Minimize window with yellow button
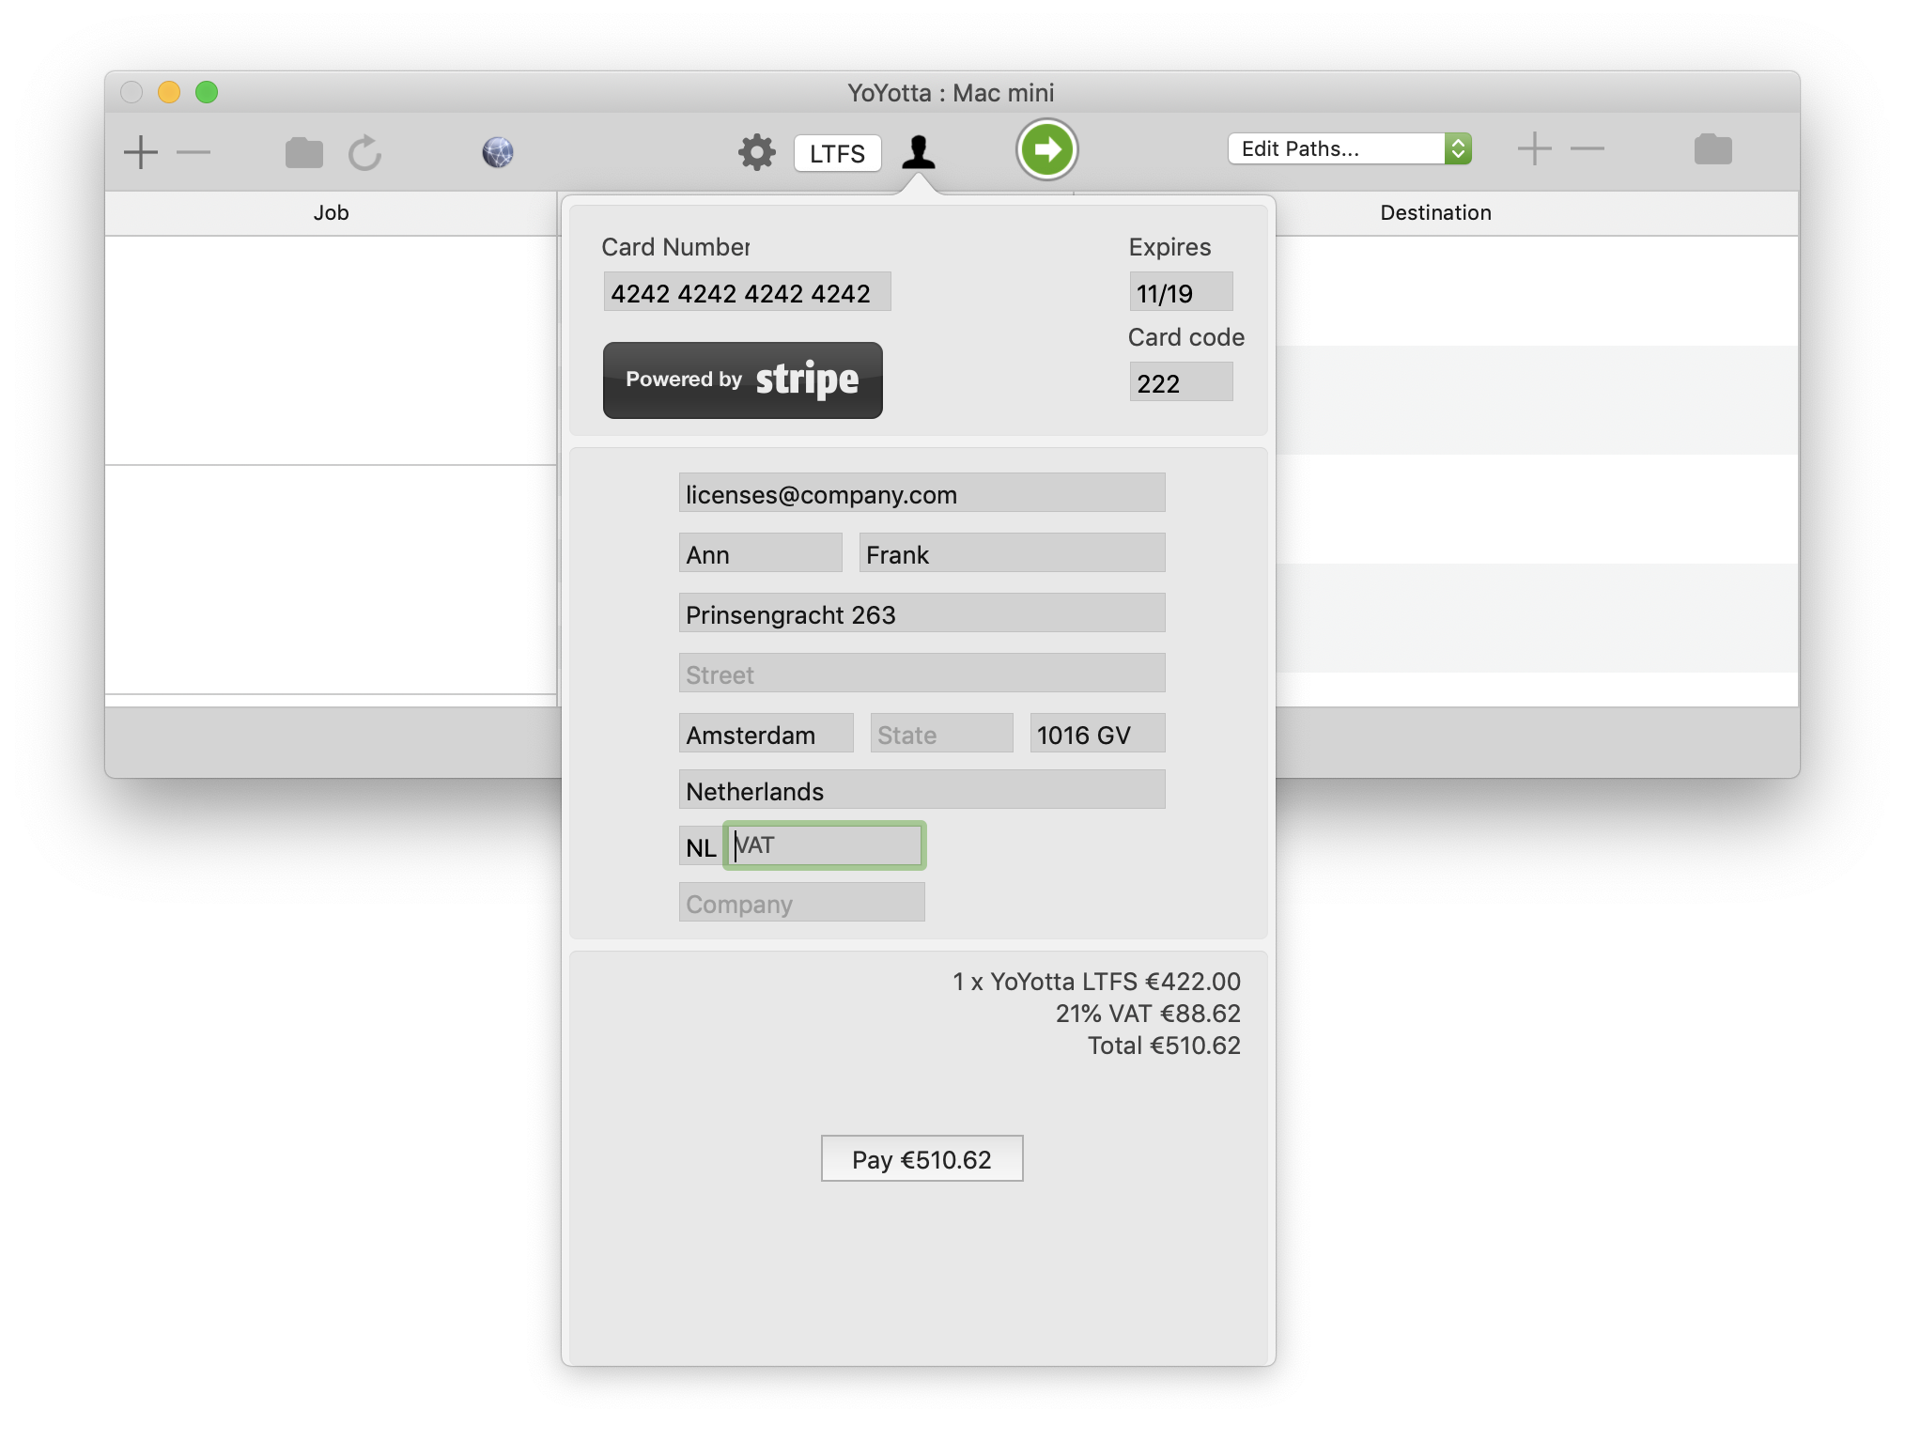The image size is (1905, 1441). pyautogui.click(x=169, y=92)
